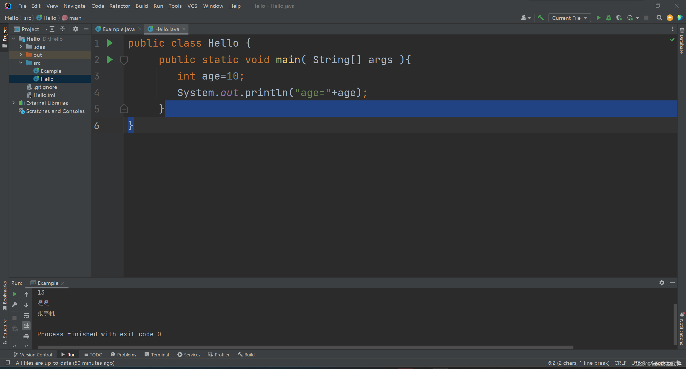The image size is (686, 369).
Task: Click Collapse All in the Project panel
Action: click(62, 29)
